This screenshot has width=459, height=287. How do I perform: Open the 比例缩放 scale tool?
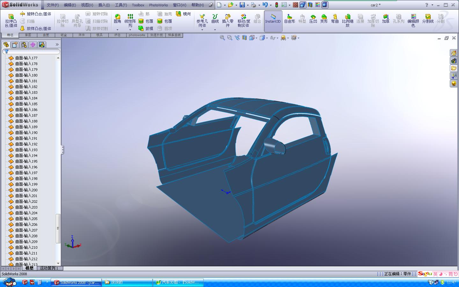(x=347, y=20)
